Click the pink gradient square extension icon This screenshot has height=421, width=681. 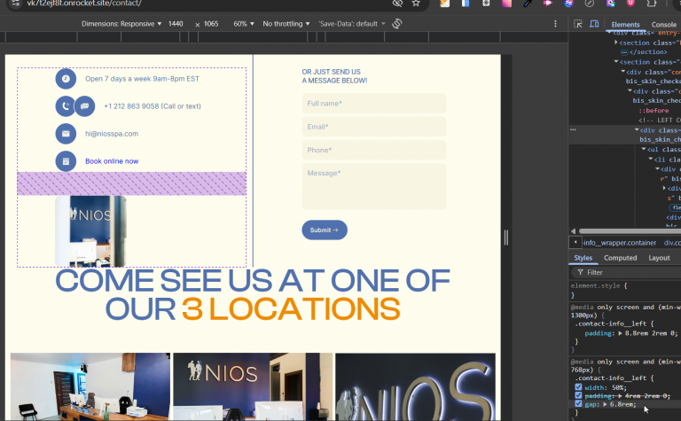tap(507, 3)
